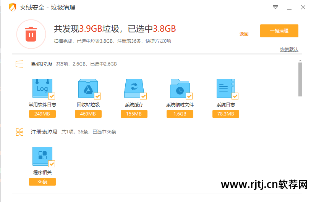Open details for the 155MB size badge
The image size is (311, 202).
tap(134, 114)
